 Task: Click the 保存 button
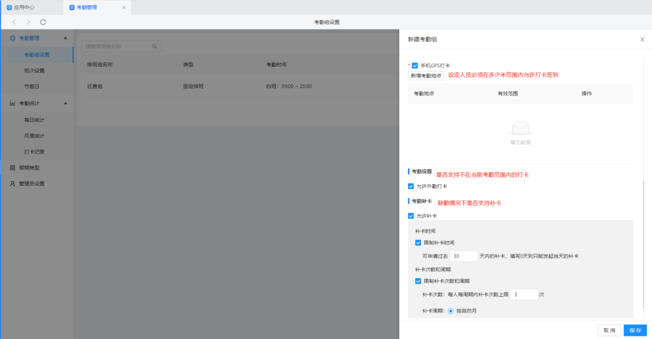click(x=635, y=330)
